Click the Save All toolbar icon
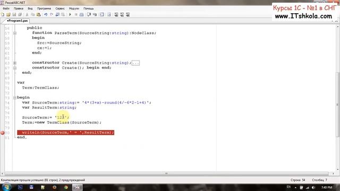The image size is (340, 191). [x=20, y=14]
